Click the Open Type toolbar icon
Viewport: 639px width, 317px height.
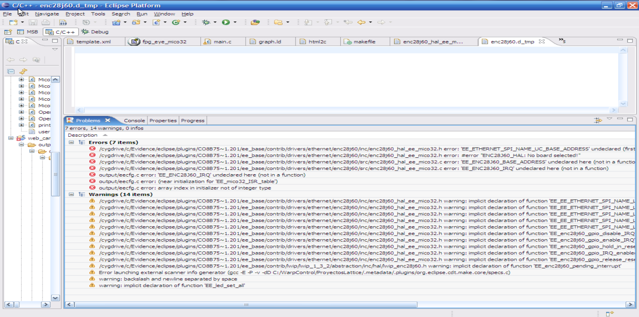pos(255,22)
